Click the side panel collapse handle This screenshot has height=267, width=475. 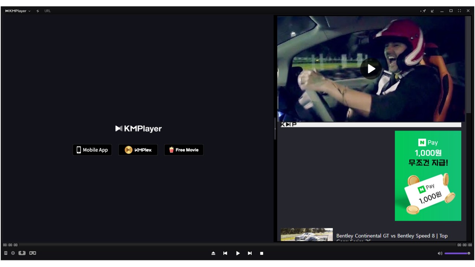275,128
